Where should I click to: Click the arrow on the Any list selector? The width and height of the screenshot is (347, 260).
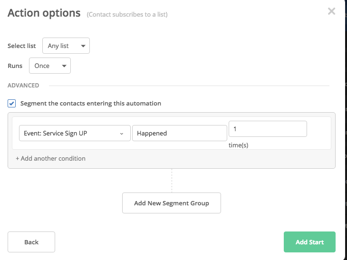(x=83, y=46)
